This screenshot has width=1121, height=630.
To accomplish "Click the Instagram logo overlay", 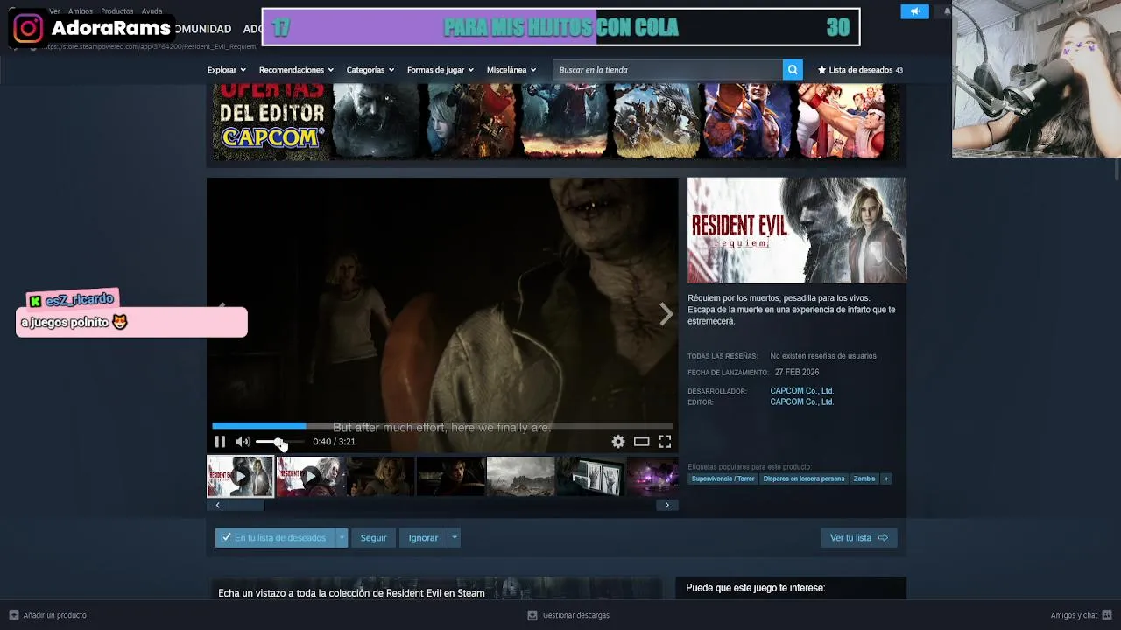I will pyautogui.click(x=28, y=29).
